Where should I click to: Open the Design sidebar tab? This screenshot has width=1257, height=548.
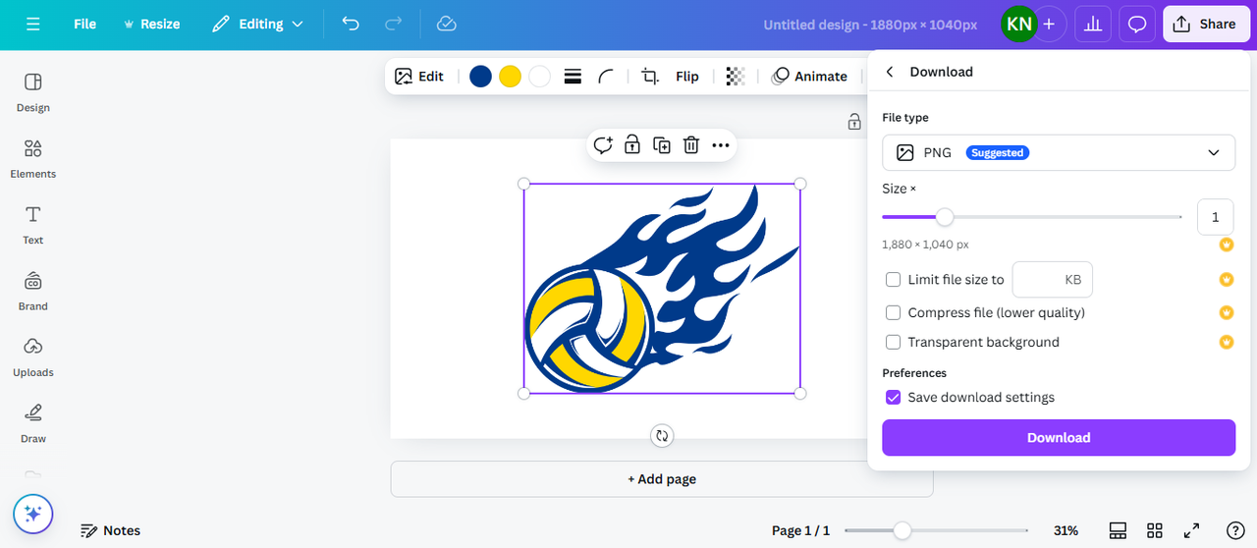coord(33,92)
